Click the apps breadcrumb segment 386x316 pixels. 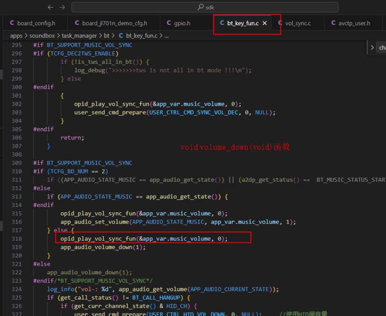(16, 36)
